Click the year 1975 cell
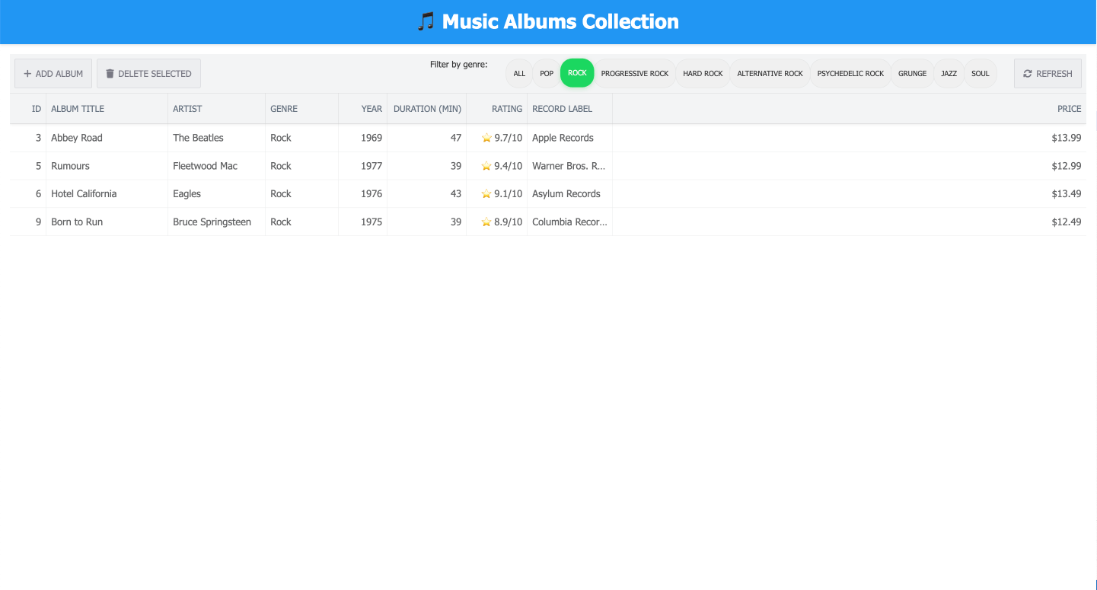 [363, 222]
